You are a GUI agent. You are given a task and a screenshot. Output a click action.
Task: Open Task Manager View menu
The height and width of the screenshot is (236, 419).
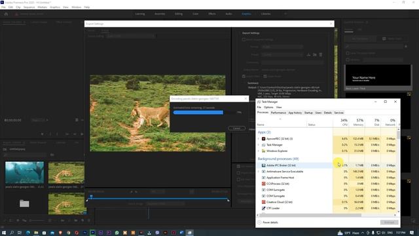tap(279, 108)
